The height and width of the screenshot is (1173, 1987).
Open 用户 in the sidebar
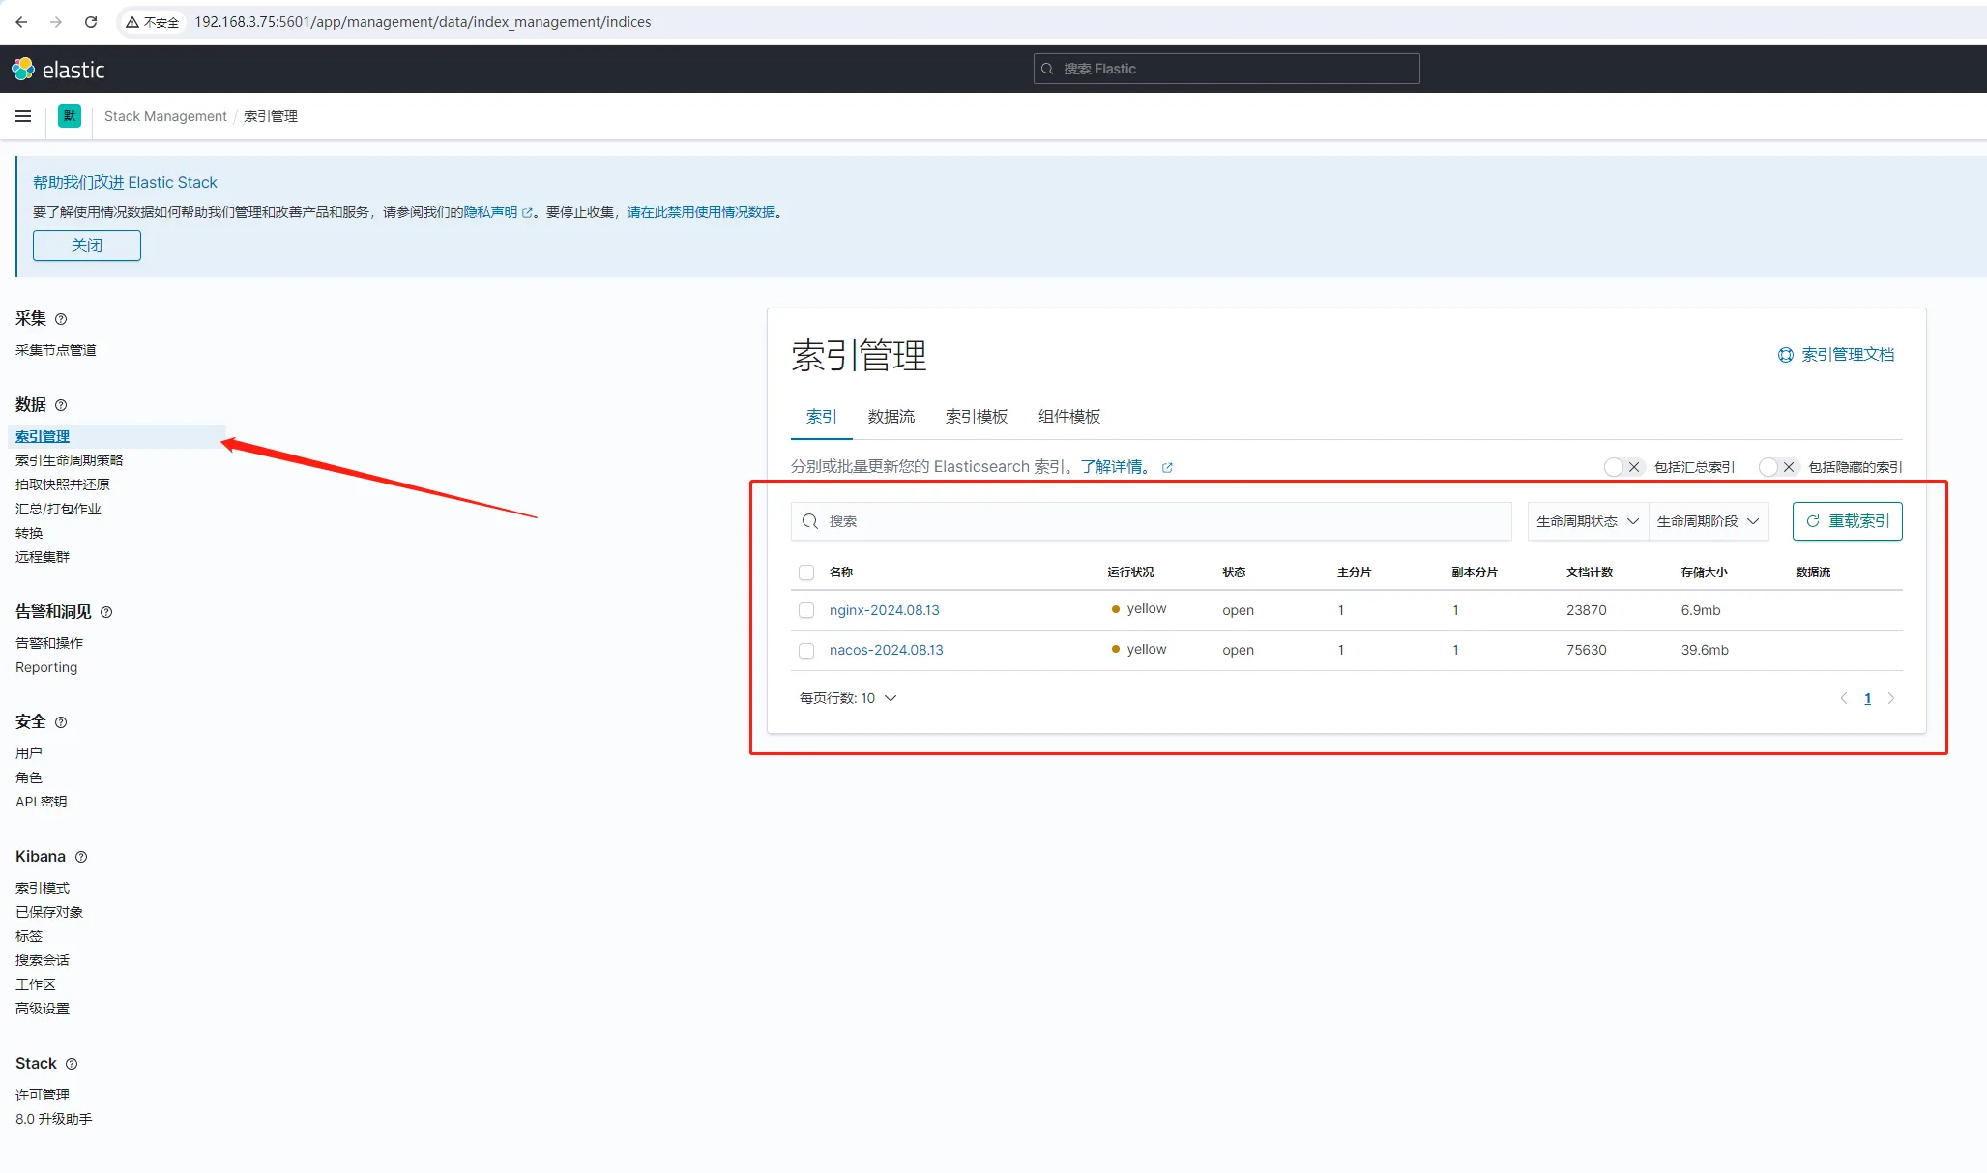(x=29, y=753)
